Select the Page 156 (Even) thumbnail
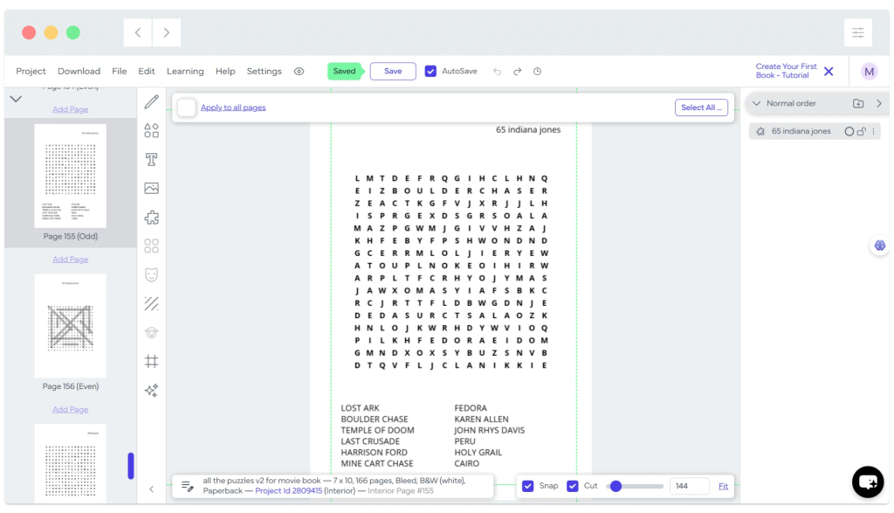 click(x=70, y=326)
